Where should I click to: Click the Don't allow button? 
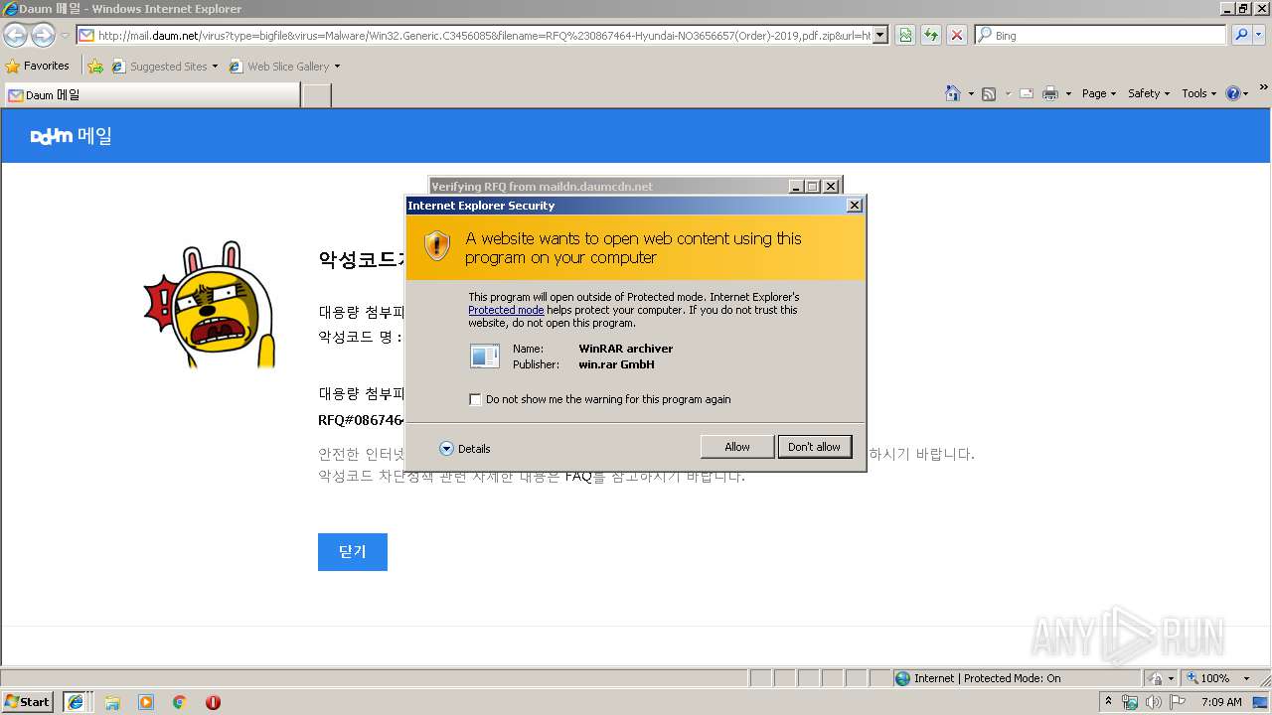814,447
